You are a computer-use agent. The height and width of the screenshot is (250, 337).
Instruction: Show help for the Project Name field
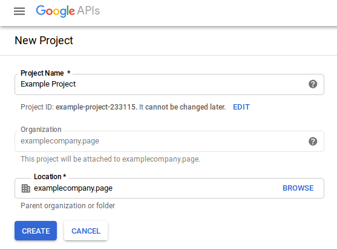tap(313, 84)
